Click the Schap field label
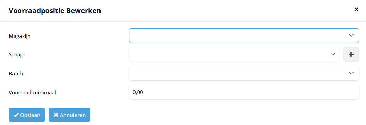 16,55
